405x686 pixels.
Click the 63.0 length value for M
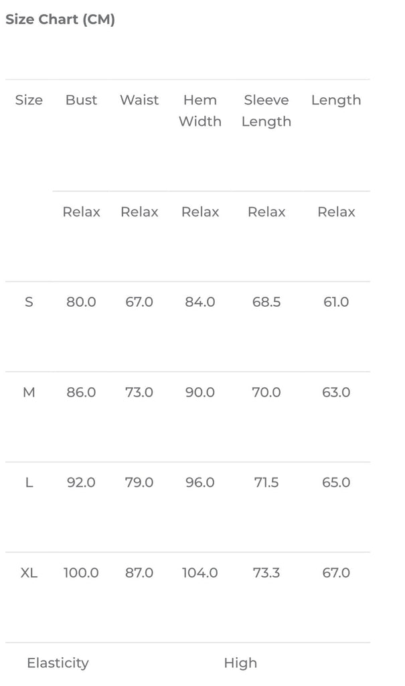[336, 393]
